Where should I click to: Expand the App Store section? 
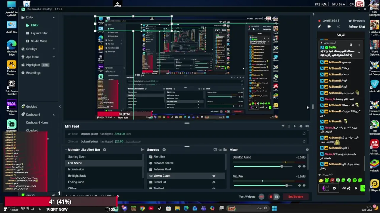pos(54,57)
